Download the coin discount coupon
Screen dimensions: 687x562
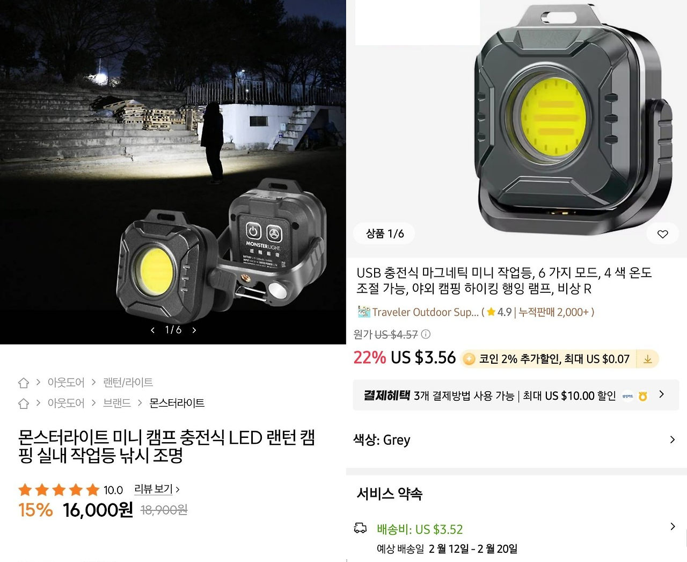[x=648, y=359]
